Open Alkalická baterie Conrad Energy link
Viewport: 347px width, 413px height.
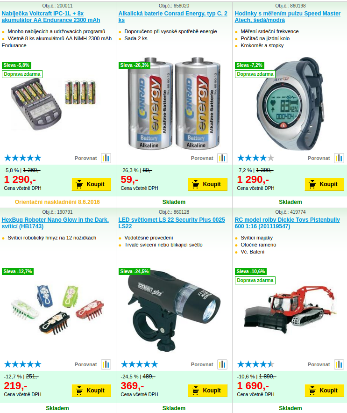coord(173,16)
